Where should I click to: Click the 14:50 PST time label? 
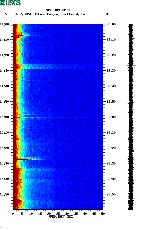click(x=5, y=102)
